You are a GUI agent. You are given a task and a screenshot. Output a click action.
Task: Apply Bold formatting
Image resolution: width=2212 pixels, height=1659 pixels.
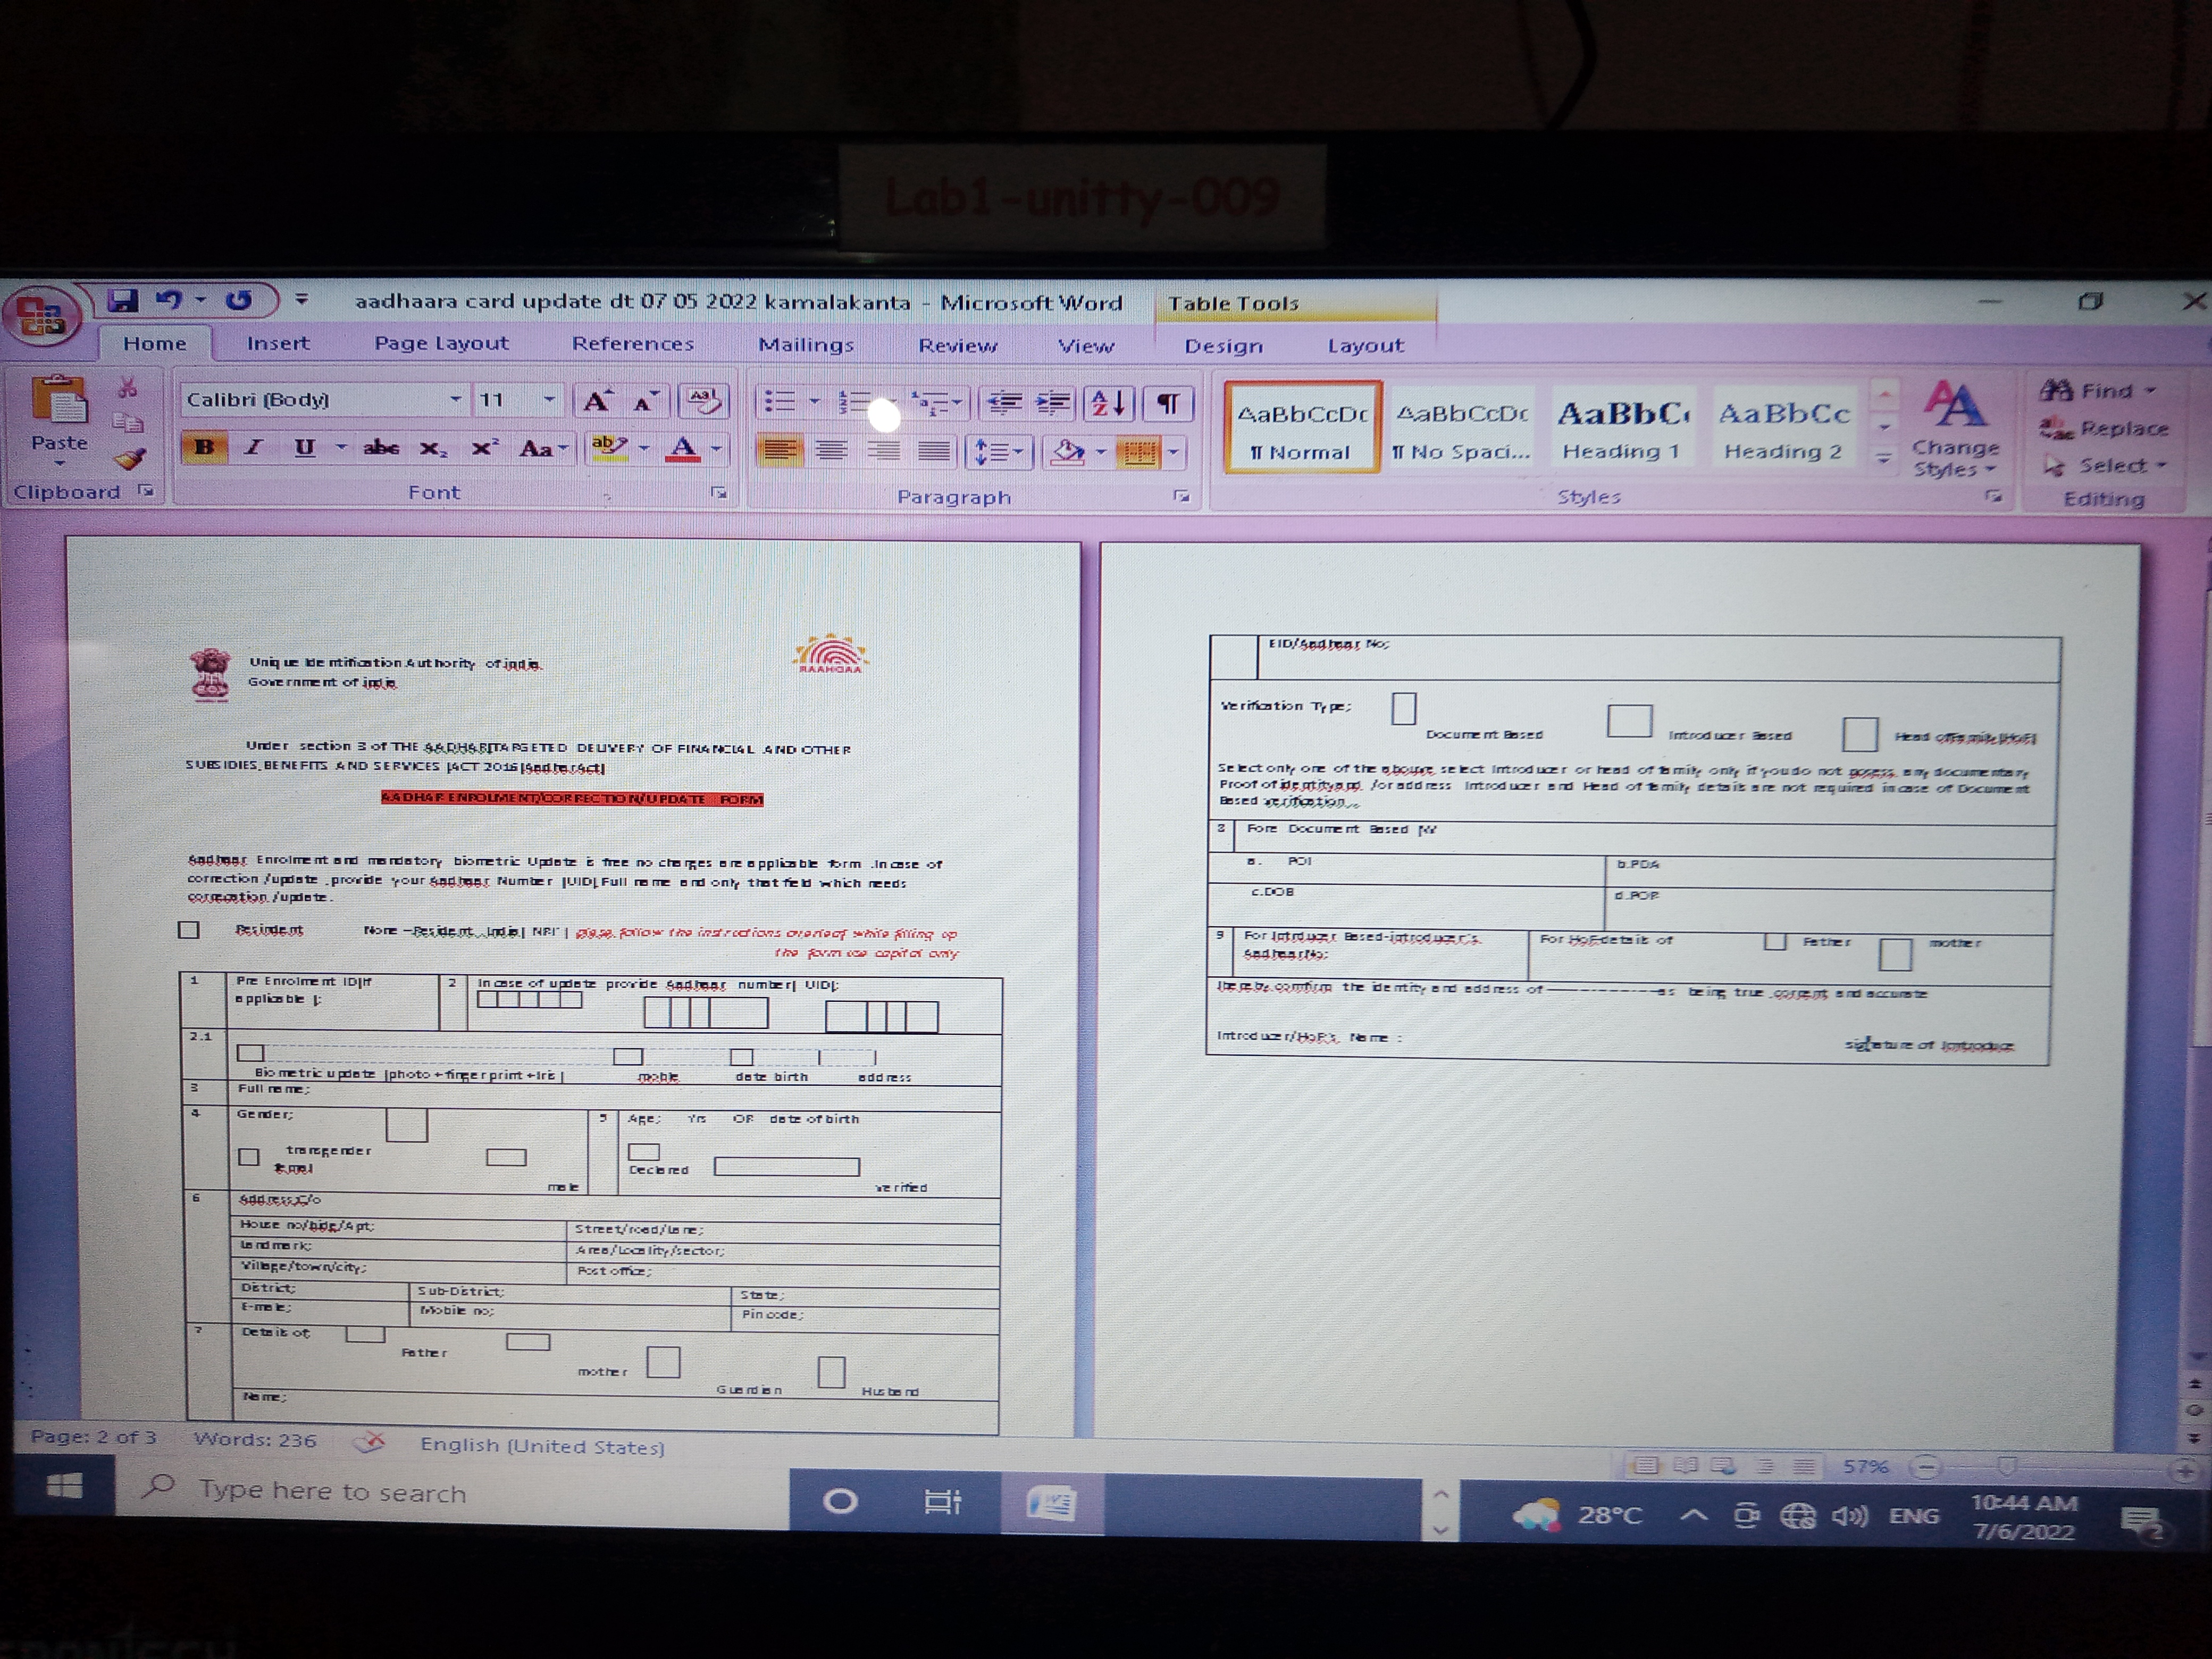coord(204,447)
